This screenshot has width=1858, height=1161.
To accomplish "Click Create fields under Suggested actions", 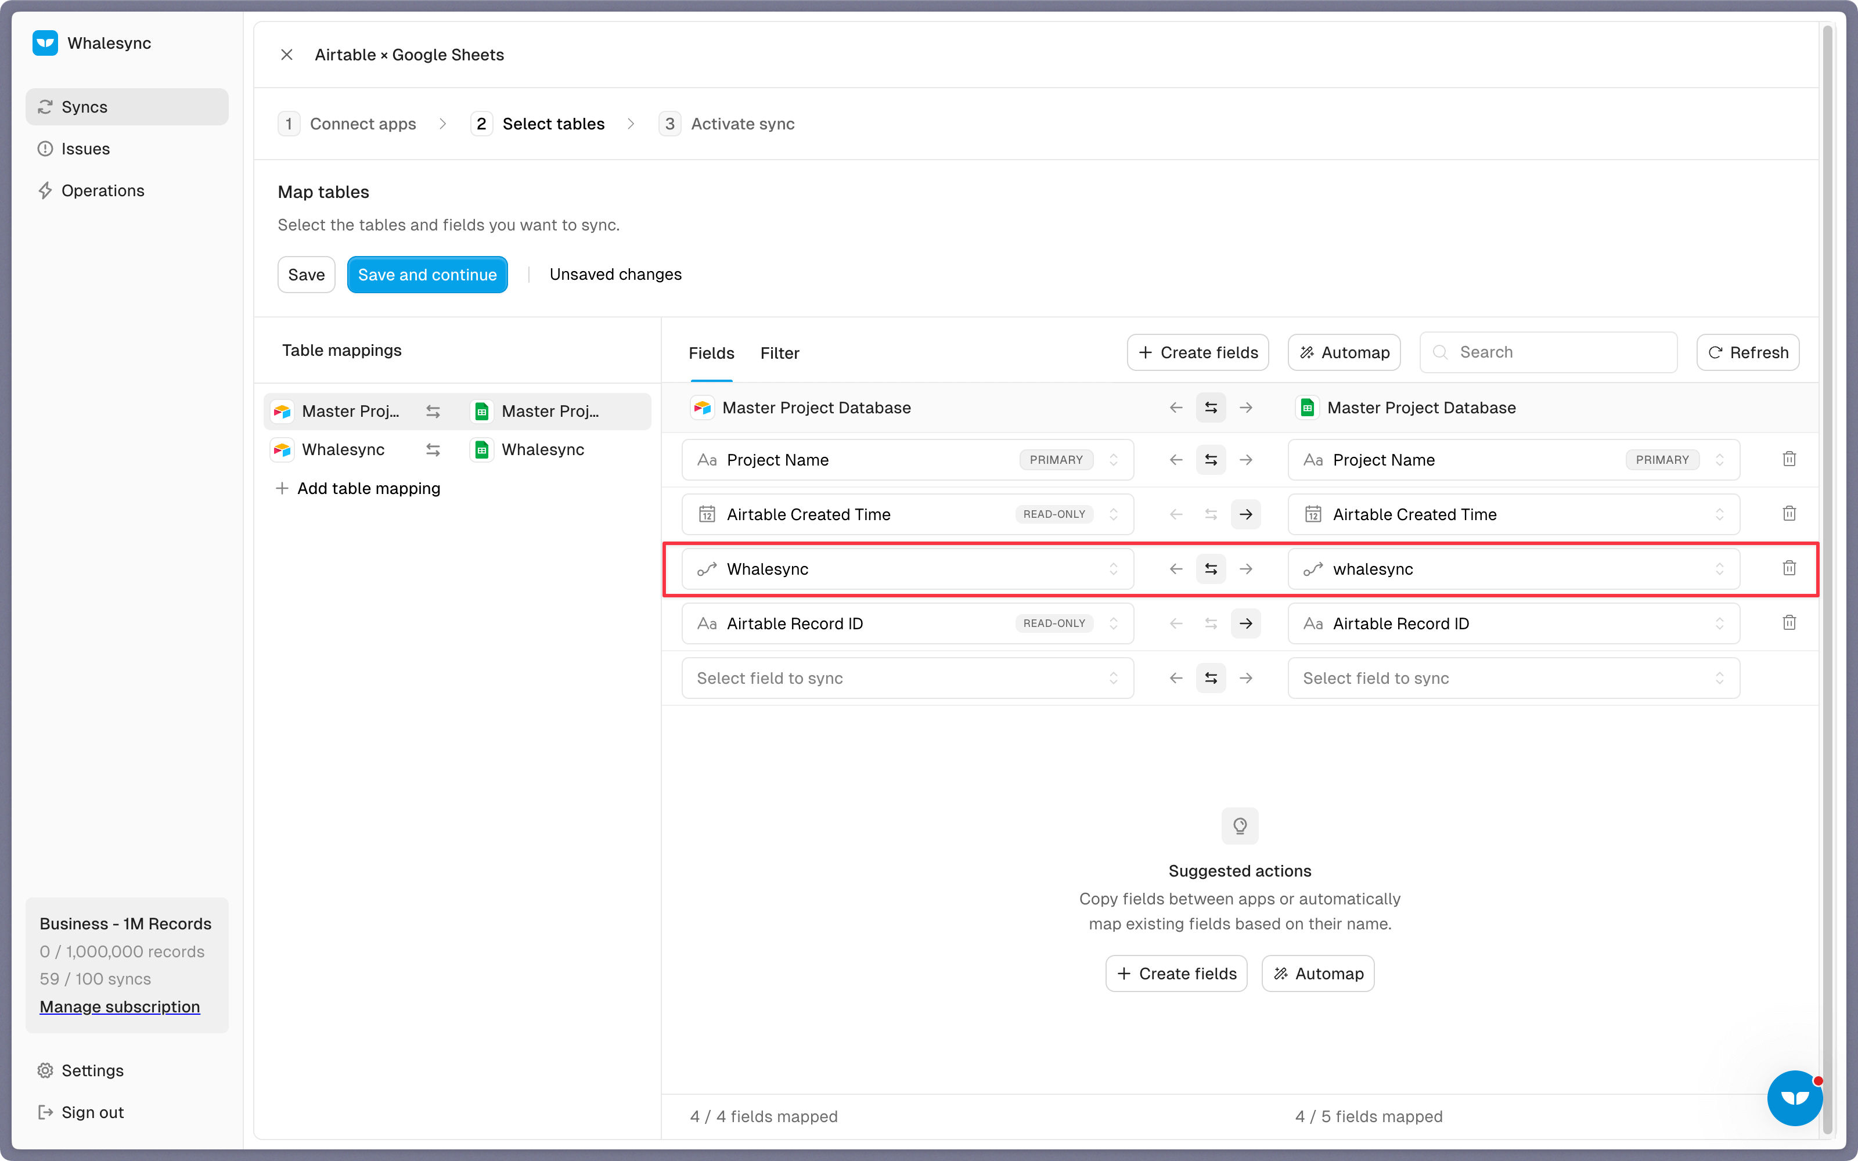I will [1176, 973].
